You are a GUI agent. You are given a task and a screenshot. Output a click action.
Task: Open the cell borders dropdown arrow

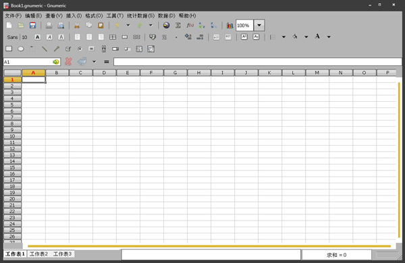[x=283, y=37]
